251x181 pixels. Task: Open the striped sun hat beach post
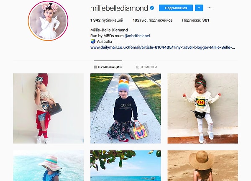coord(49,166)
